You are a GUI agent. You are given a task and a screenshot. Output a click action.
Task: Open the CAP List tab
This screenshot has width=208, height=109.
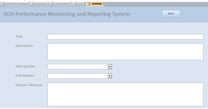point(41,4)
